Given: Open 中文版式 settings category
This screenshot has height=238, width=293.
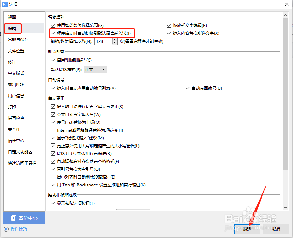Looking at the screenshot, I should [x=16, y=73].
